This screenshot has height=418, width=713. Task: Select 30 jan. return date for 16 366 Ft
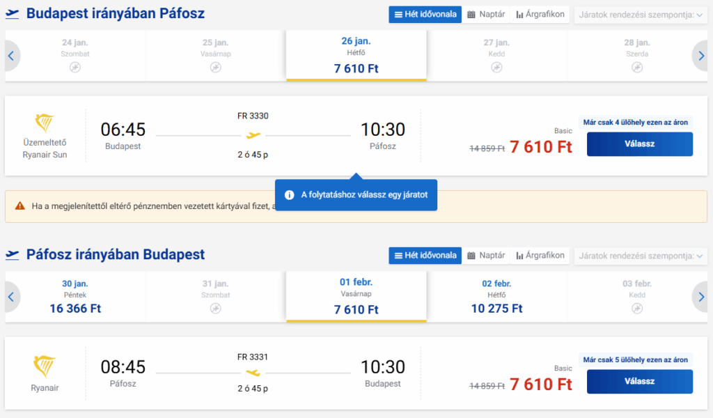tap(75, 297)
